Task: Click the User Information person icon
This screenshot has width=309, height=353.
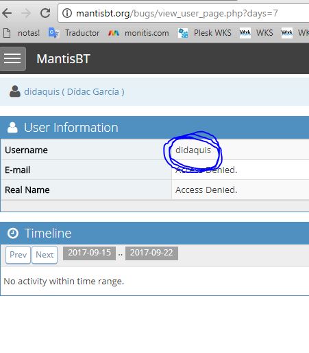Action: point(12,127)
